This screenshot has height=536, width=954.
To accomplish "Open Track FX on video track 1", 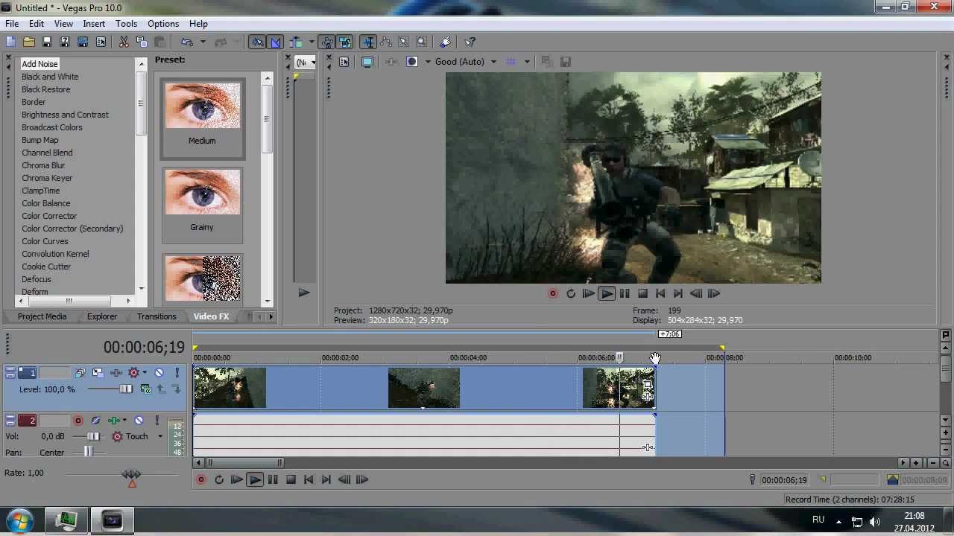I will 116,372.
